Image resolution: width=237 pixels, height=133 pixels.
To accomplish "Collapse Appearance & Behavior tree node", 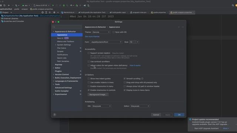I will click(53, 32).
